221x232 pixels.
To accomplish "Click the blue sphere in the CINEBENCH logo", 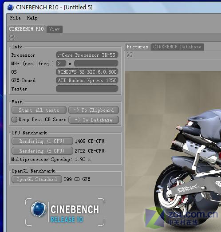I will click(39, 209).
